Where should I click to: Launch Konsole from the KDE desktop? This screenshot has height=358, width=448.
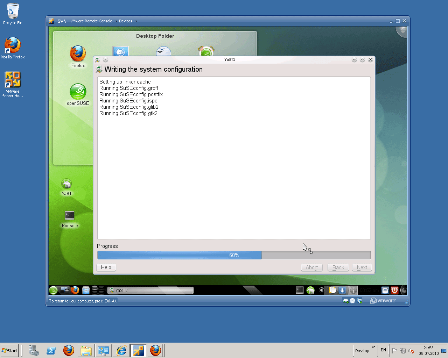tap(70, 219)
